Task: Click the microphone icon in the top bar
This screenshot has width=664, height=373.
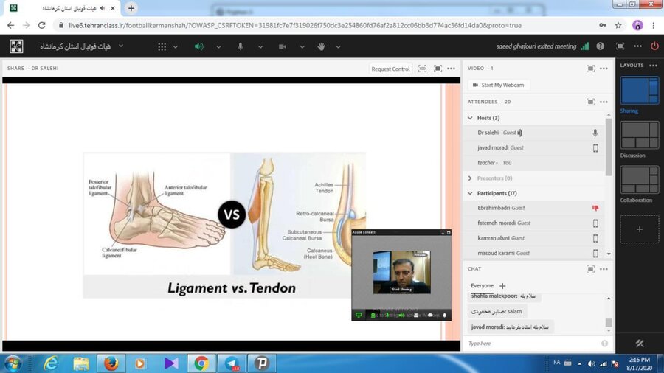Action: (240, 46)
